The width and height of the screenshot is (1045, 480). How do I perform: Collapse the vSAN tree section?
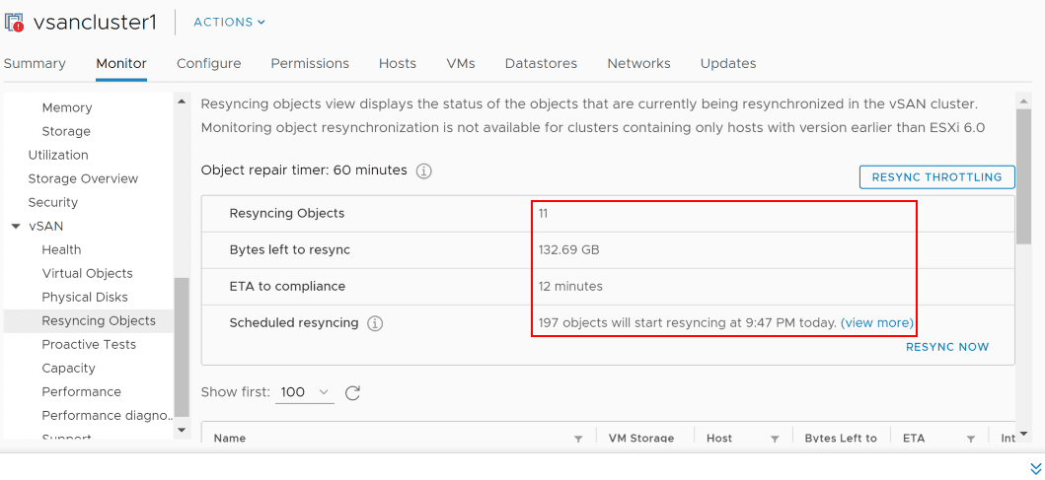click(15, 226)
